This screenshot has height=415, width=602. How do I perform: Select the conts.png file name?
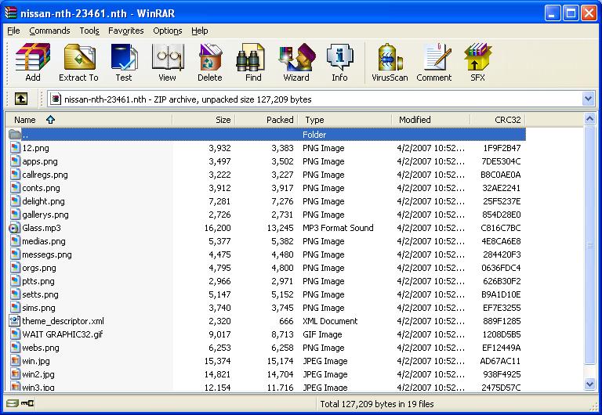coord(41,188)
